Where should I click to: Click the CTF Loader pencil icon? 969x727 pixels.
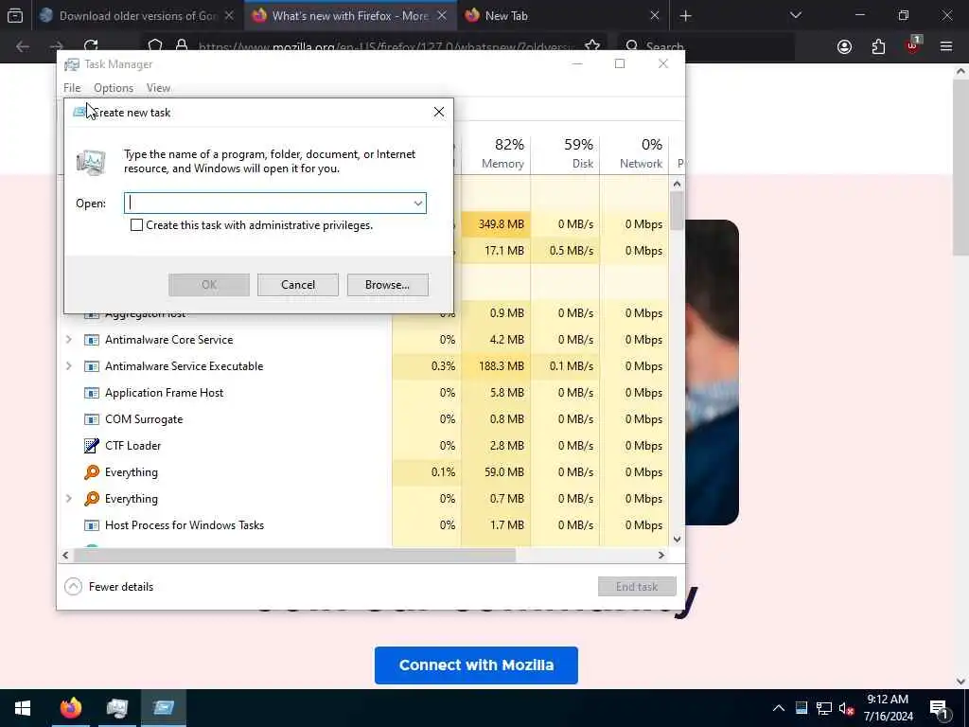point(92,446)
